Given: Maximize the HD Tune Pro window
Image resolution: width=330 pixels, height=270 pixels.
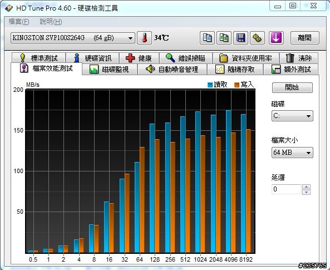Looking at the screenshot, I should point(293,6).
